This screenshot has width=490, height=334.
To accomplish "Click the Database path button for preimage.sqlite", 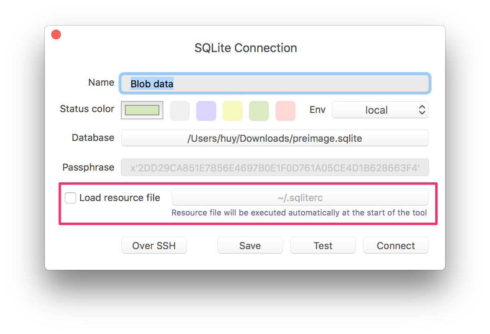I will tap(275, 138).
